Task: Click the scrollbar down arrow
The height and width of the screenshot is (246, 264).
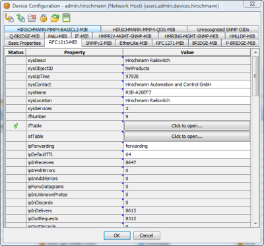Action: [x=255, y=224]
